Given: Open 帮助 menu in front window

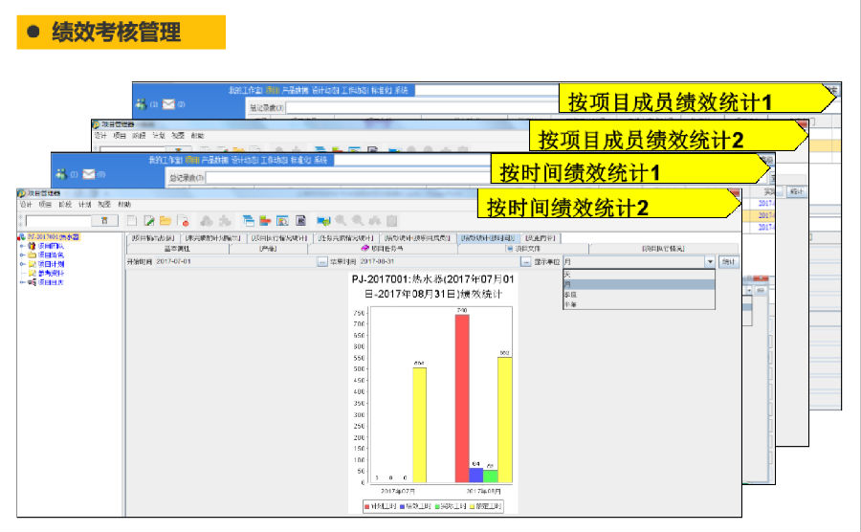Looking at the screenshot, I should coord(124,204).
